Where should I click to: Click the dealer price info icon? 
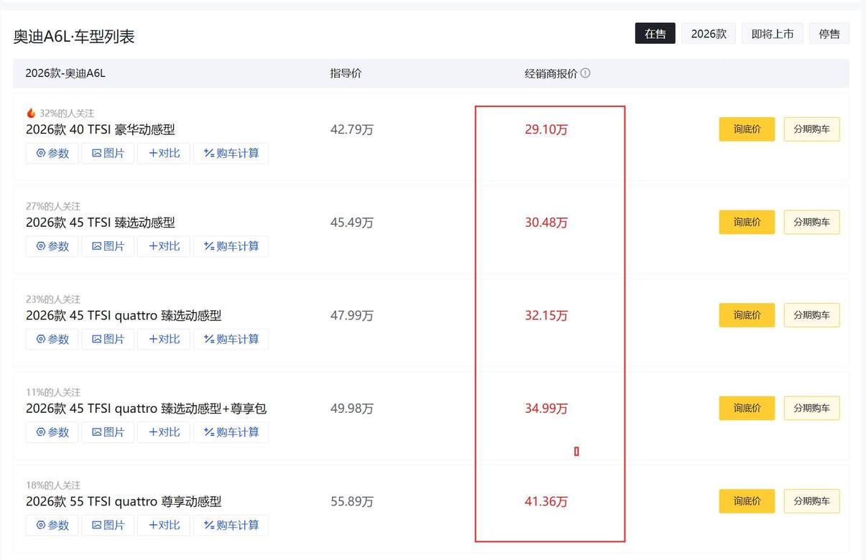click(586, 73)
